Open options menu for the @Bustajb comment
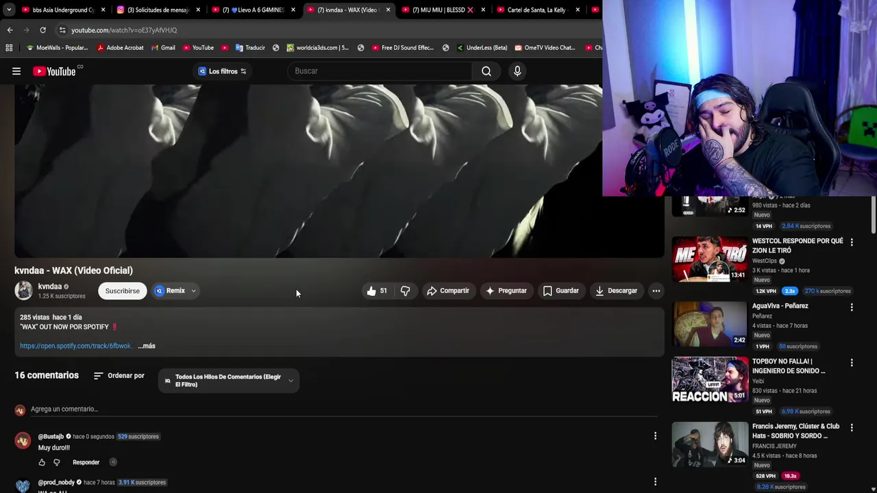The image size is (877, 493). (x=655, y=436)
